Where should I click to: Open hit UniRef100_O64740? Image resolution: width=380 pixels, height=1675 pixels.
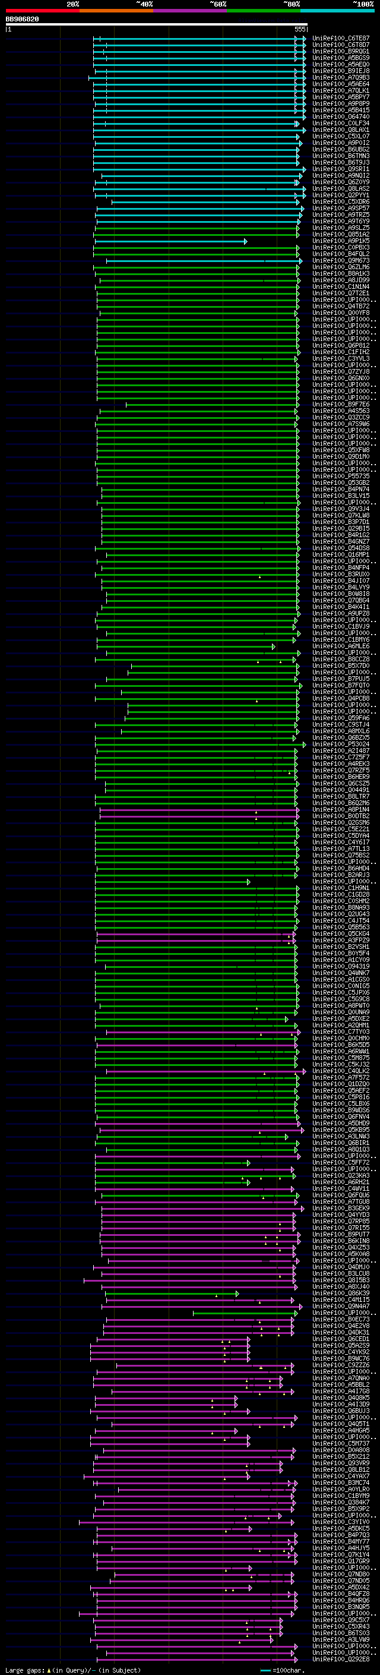pyautogui.click(x=341, y=117)
